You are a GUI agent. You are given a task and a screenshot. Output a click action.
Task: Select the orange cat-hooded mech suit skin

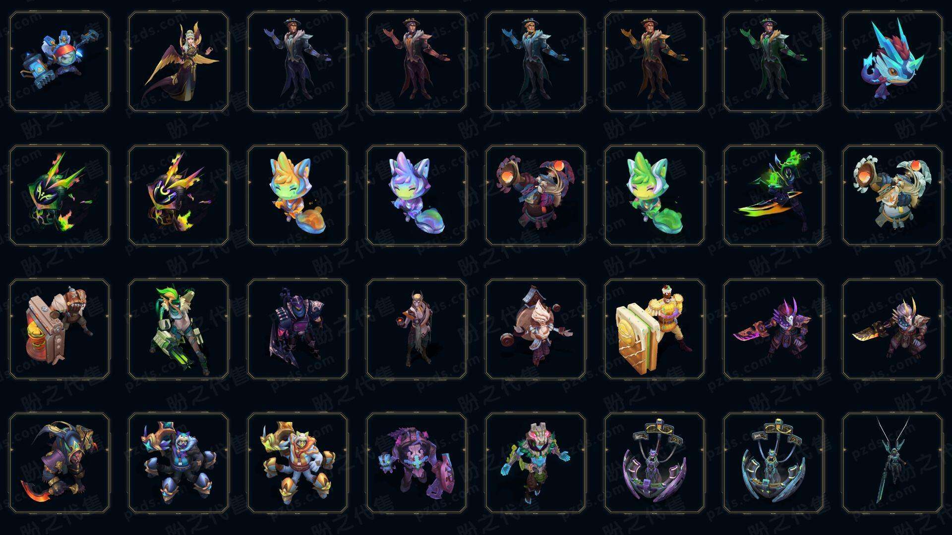[x=297, y=463]
